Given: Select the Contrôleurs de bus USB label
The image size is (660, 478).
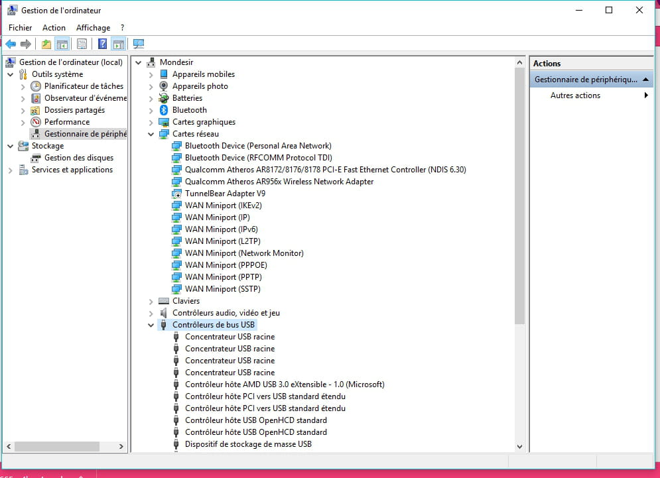Looking at the screenshot, I should tap(214, 325).
